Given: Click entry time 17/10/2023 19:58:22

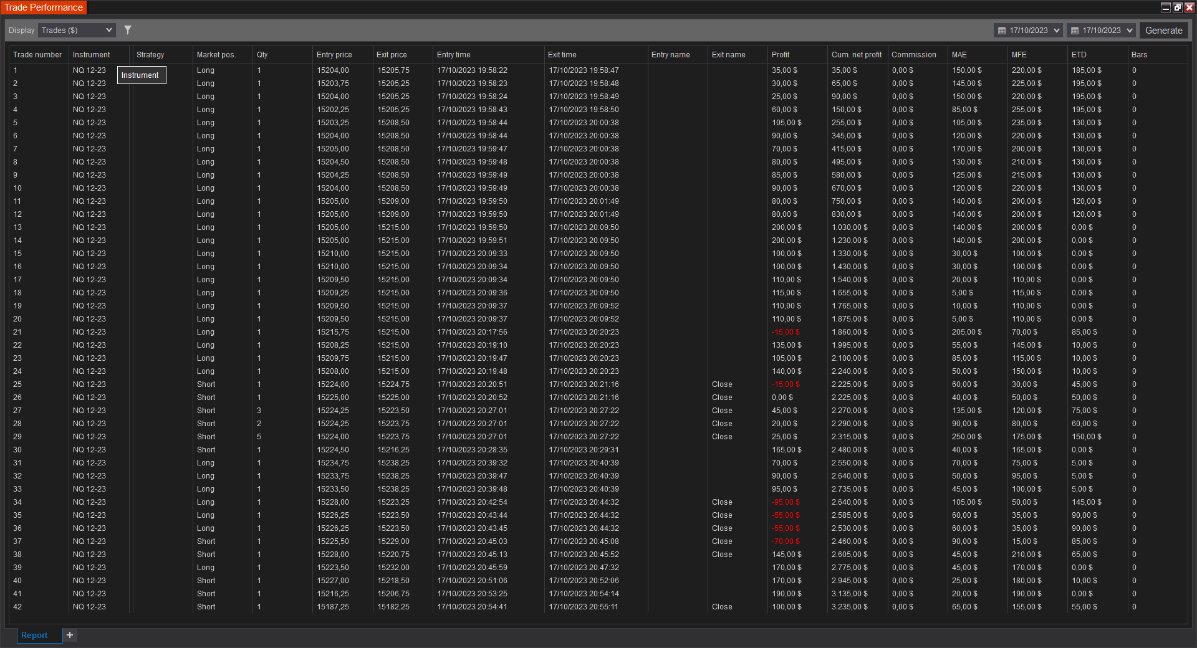Looking at the screenshot, I should tap(473, 70).
